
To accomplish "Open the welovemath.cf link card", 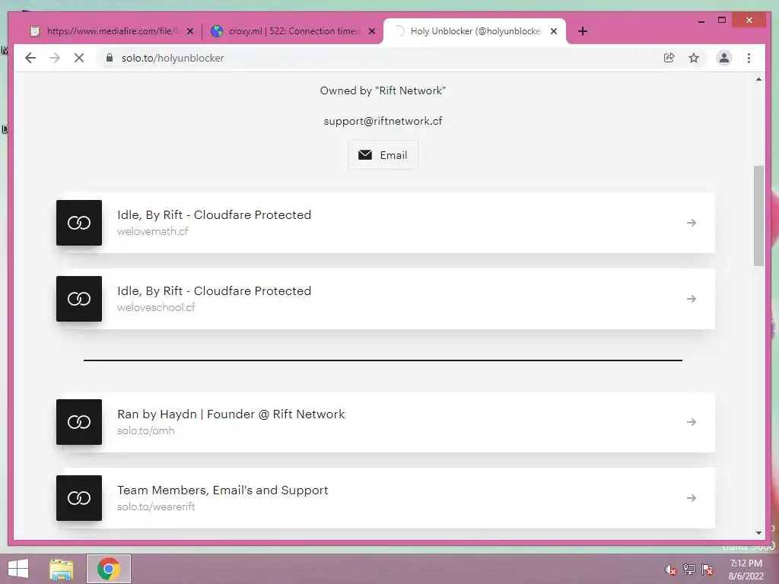I will (386, 223).
